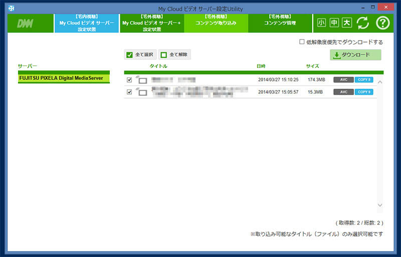
Task: Switch to コンテンツ管理 tab
Action: point(281,23)
